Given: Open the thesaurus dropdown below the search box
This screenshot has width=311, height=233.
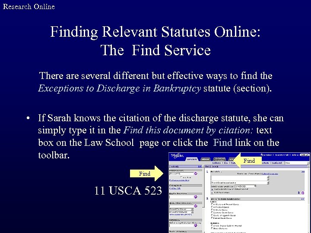Looking at the screenshot, I should tap(240, 183).
